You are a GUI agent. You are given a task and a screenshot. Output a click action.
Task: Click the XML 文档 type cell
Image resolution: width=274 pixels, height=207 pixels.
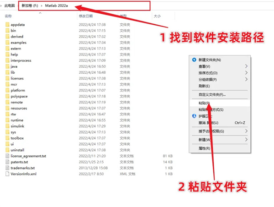click(x=127, y=174)
